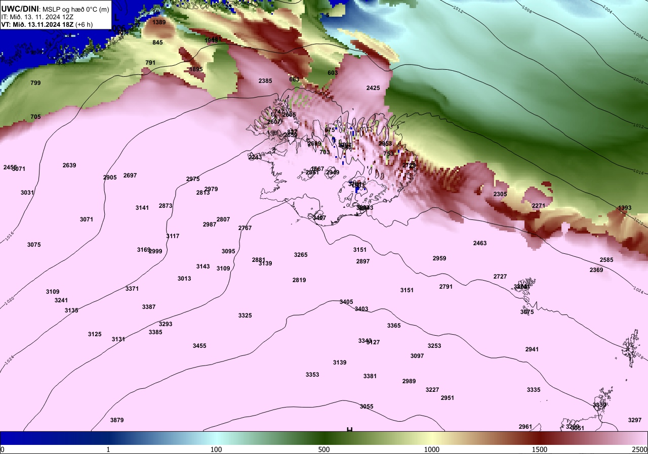The width and height of the screenshot is (648, 454).
Task: Click the 2989 value
Action: [409, 381]
